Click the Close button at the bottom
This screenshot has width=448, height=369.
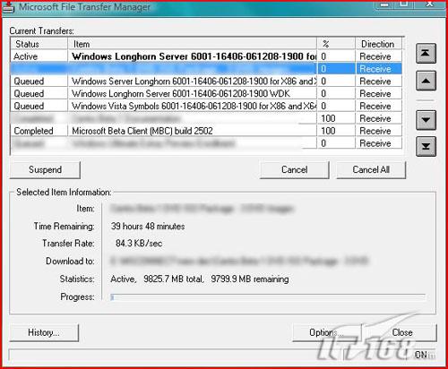point(402,332)
